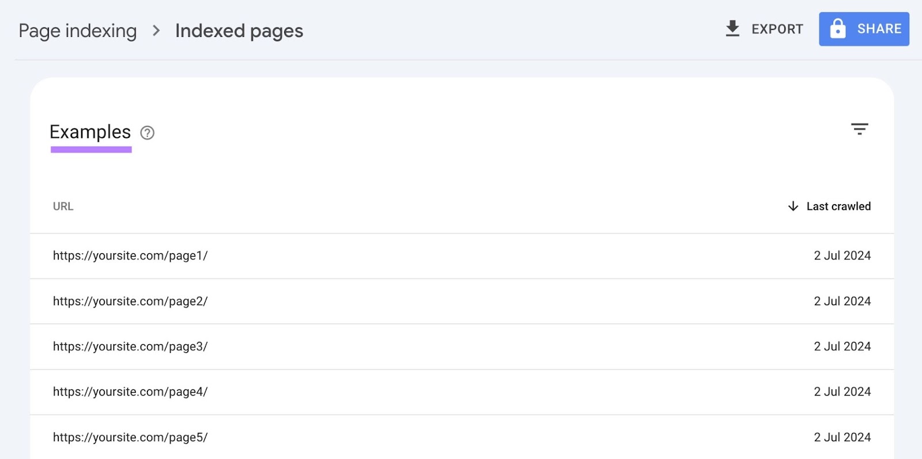Click Last crawled to reverse sort order
Image resolution: width=922 pixels, height=459 pixels.
tap(838, 206)
